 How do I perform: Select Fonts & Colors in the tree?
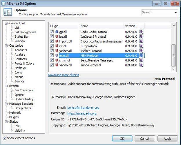point(24,64)
